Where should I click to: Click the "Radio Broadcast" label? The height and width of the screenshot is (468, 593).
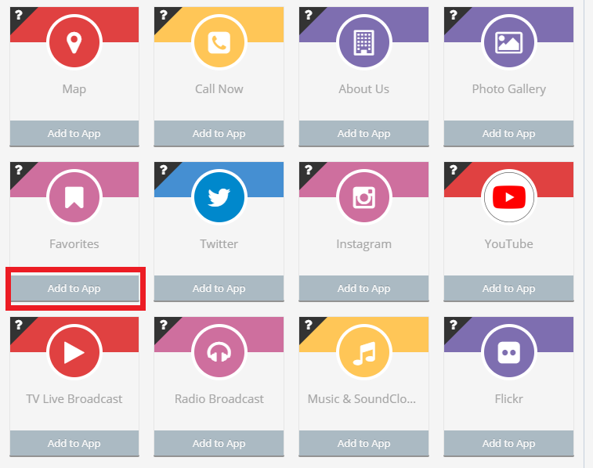pos(219,399)
